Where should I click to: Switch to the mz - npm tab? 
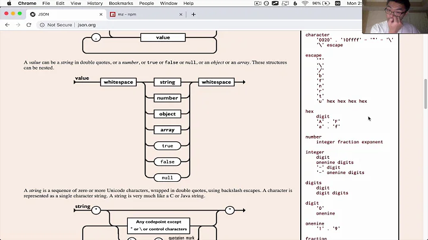pyautogui.click(x=146, y=14)
